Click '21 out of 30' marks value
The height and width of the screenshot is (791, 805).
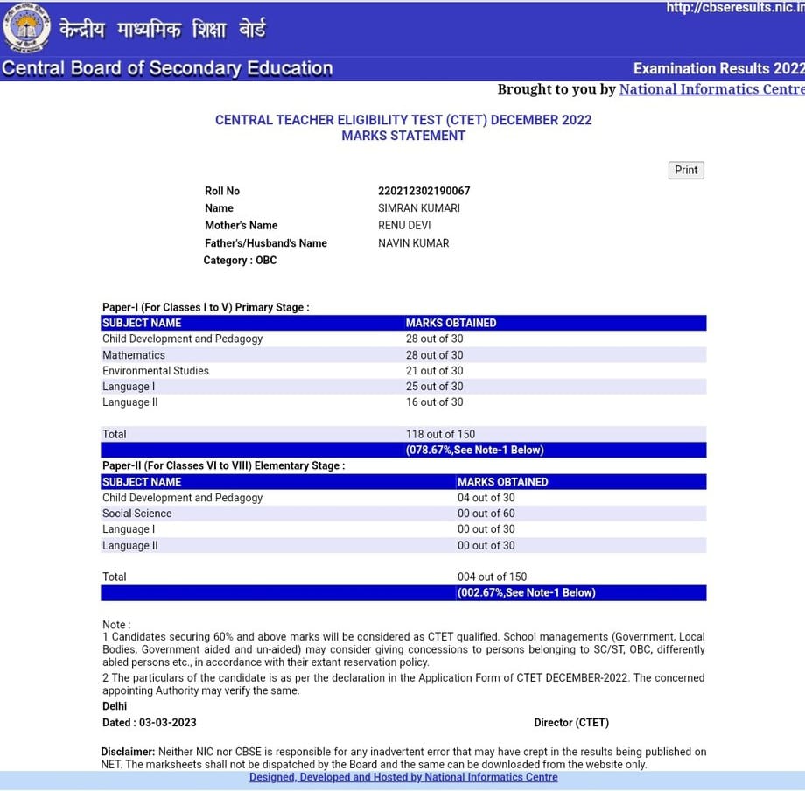click(x=434, y=371)
